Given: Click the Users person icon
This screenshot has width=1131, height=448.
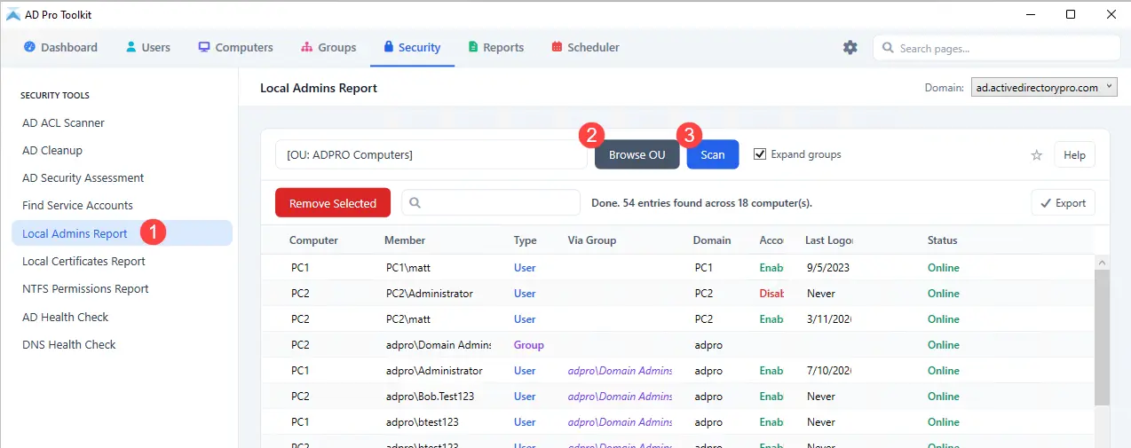Looking at the screenshot, I should coord(130,47).
